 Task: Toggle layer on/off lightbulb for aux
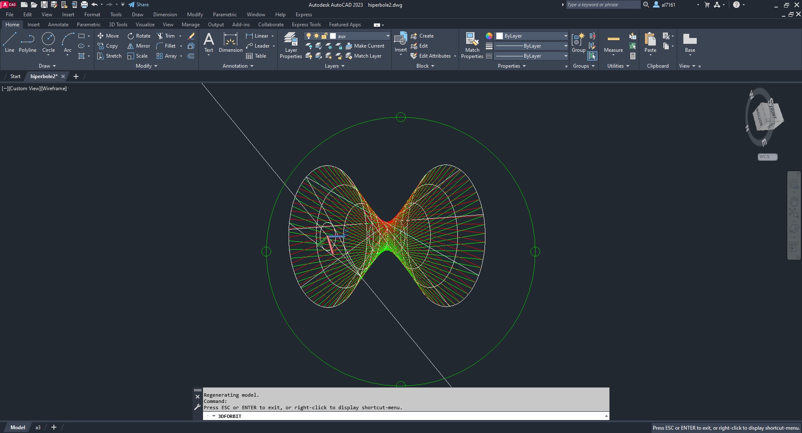point(309,36)
